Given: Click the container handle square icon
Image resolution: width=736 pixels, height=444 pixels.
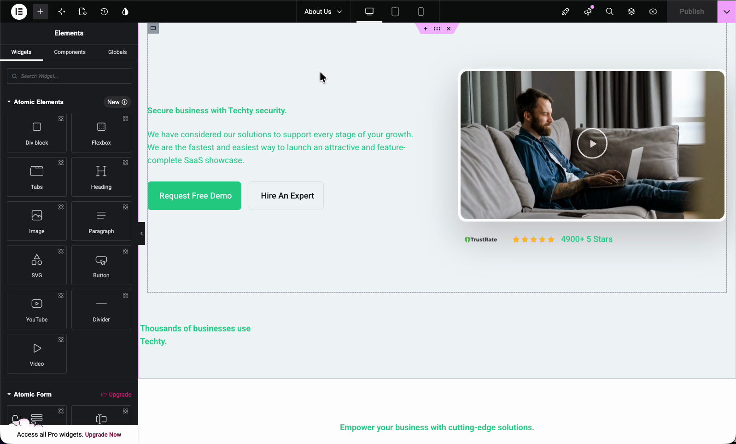Looking at the screenshot, I should coord(153,28).
